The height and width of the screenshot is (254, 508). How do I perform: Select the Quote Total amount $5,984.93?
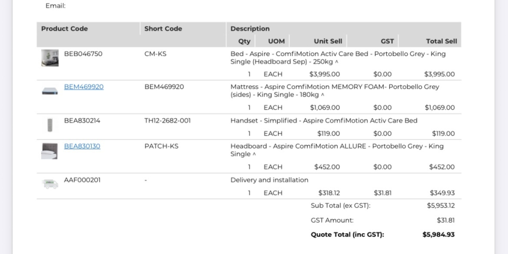(438, 235)
